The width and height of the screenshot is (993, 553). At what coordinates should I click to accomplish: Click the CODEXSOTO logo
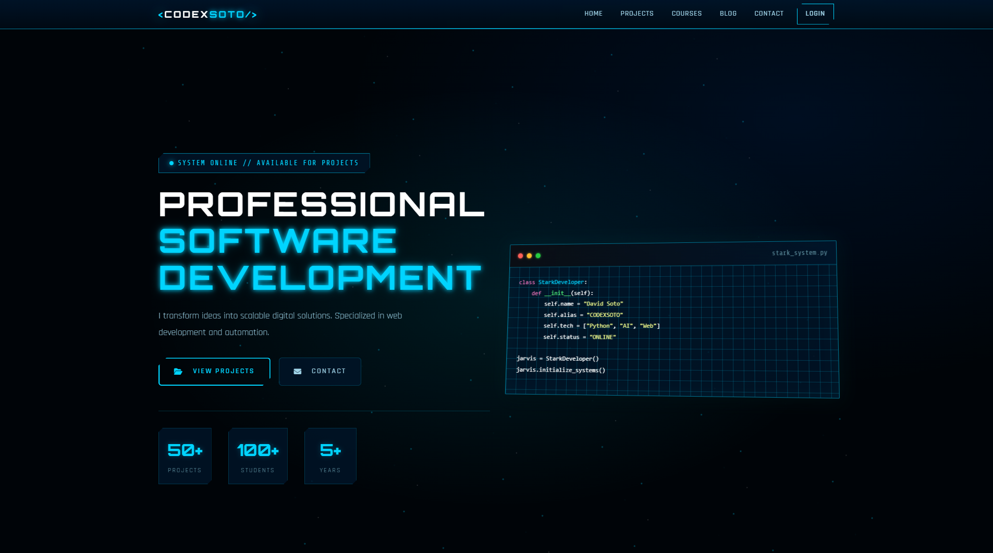[207, 15]
